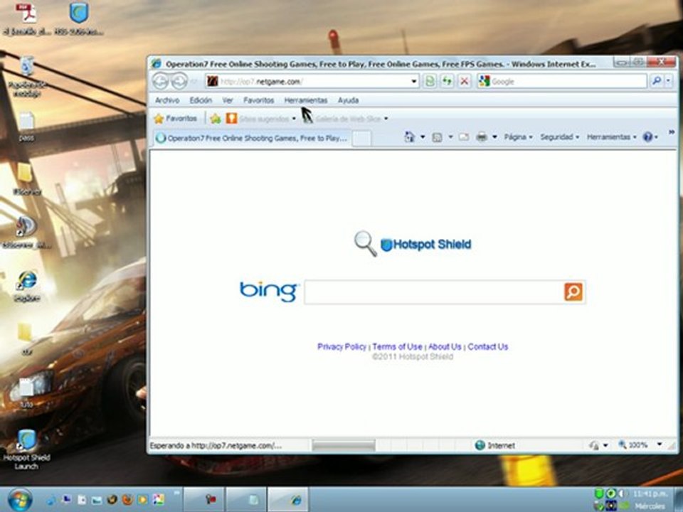Click the Windows Start orb

tap(20, 500)
